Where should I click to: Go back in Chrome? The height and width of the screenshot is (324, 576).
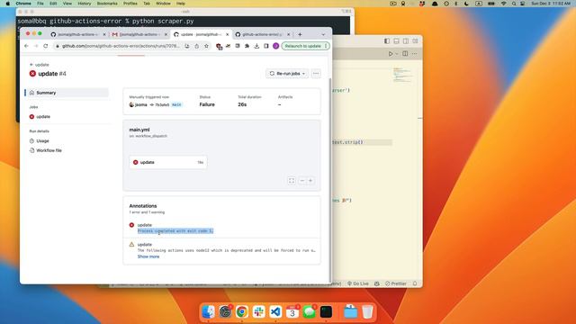pyautogui.click(x=26, y=46)
